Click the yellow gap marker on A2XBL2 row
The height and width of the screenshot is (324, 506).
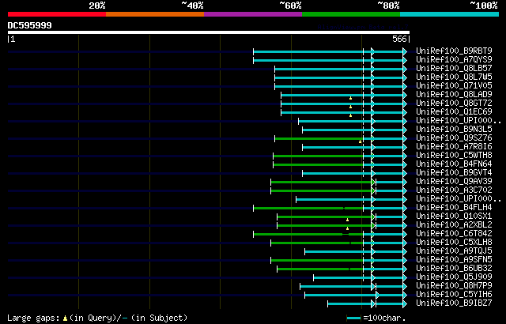pyautogui.click(x=348, y=228)
